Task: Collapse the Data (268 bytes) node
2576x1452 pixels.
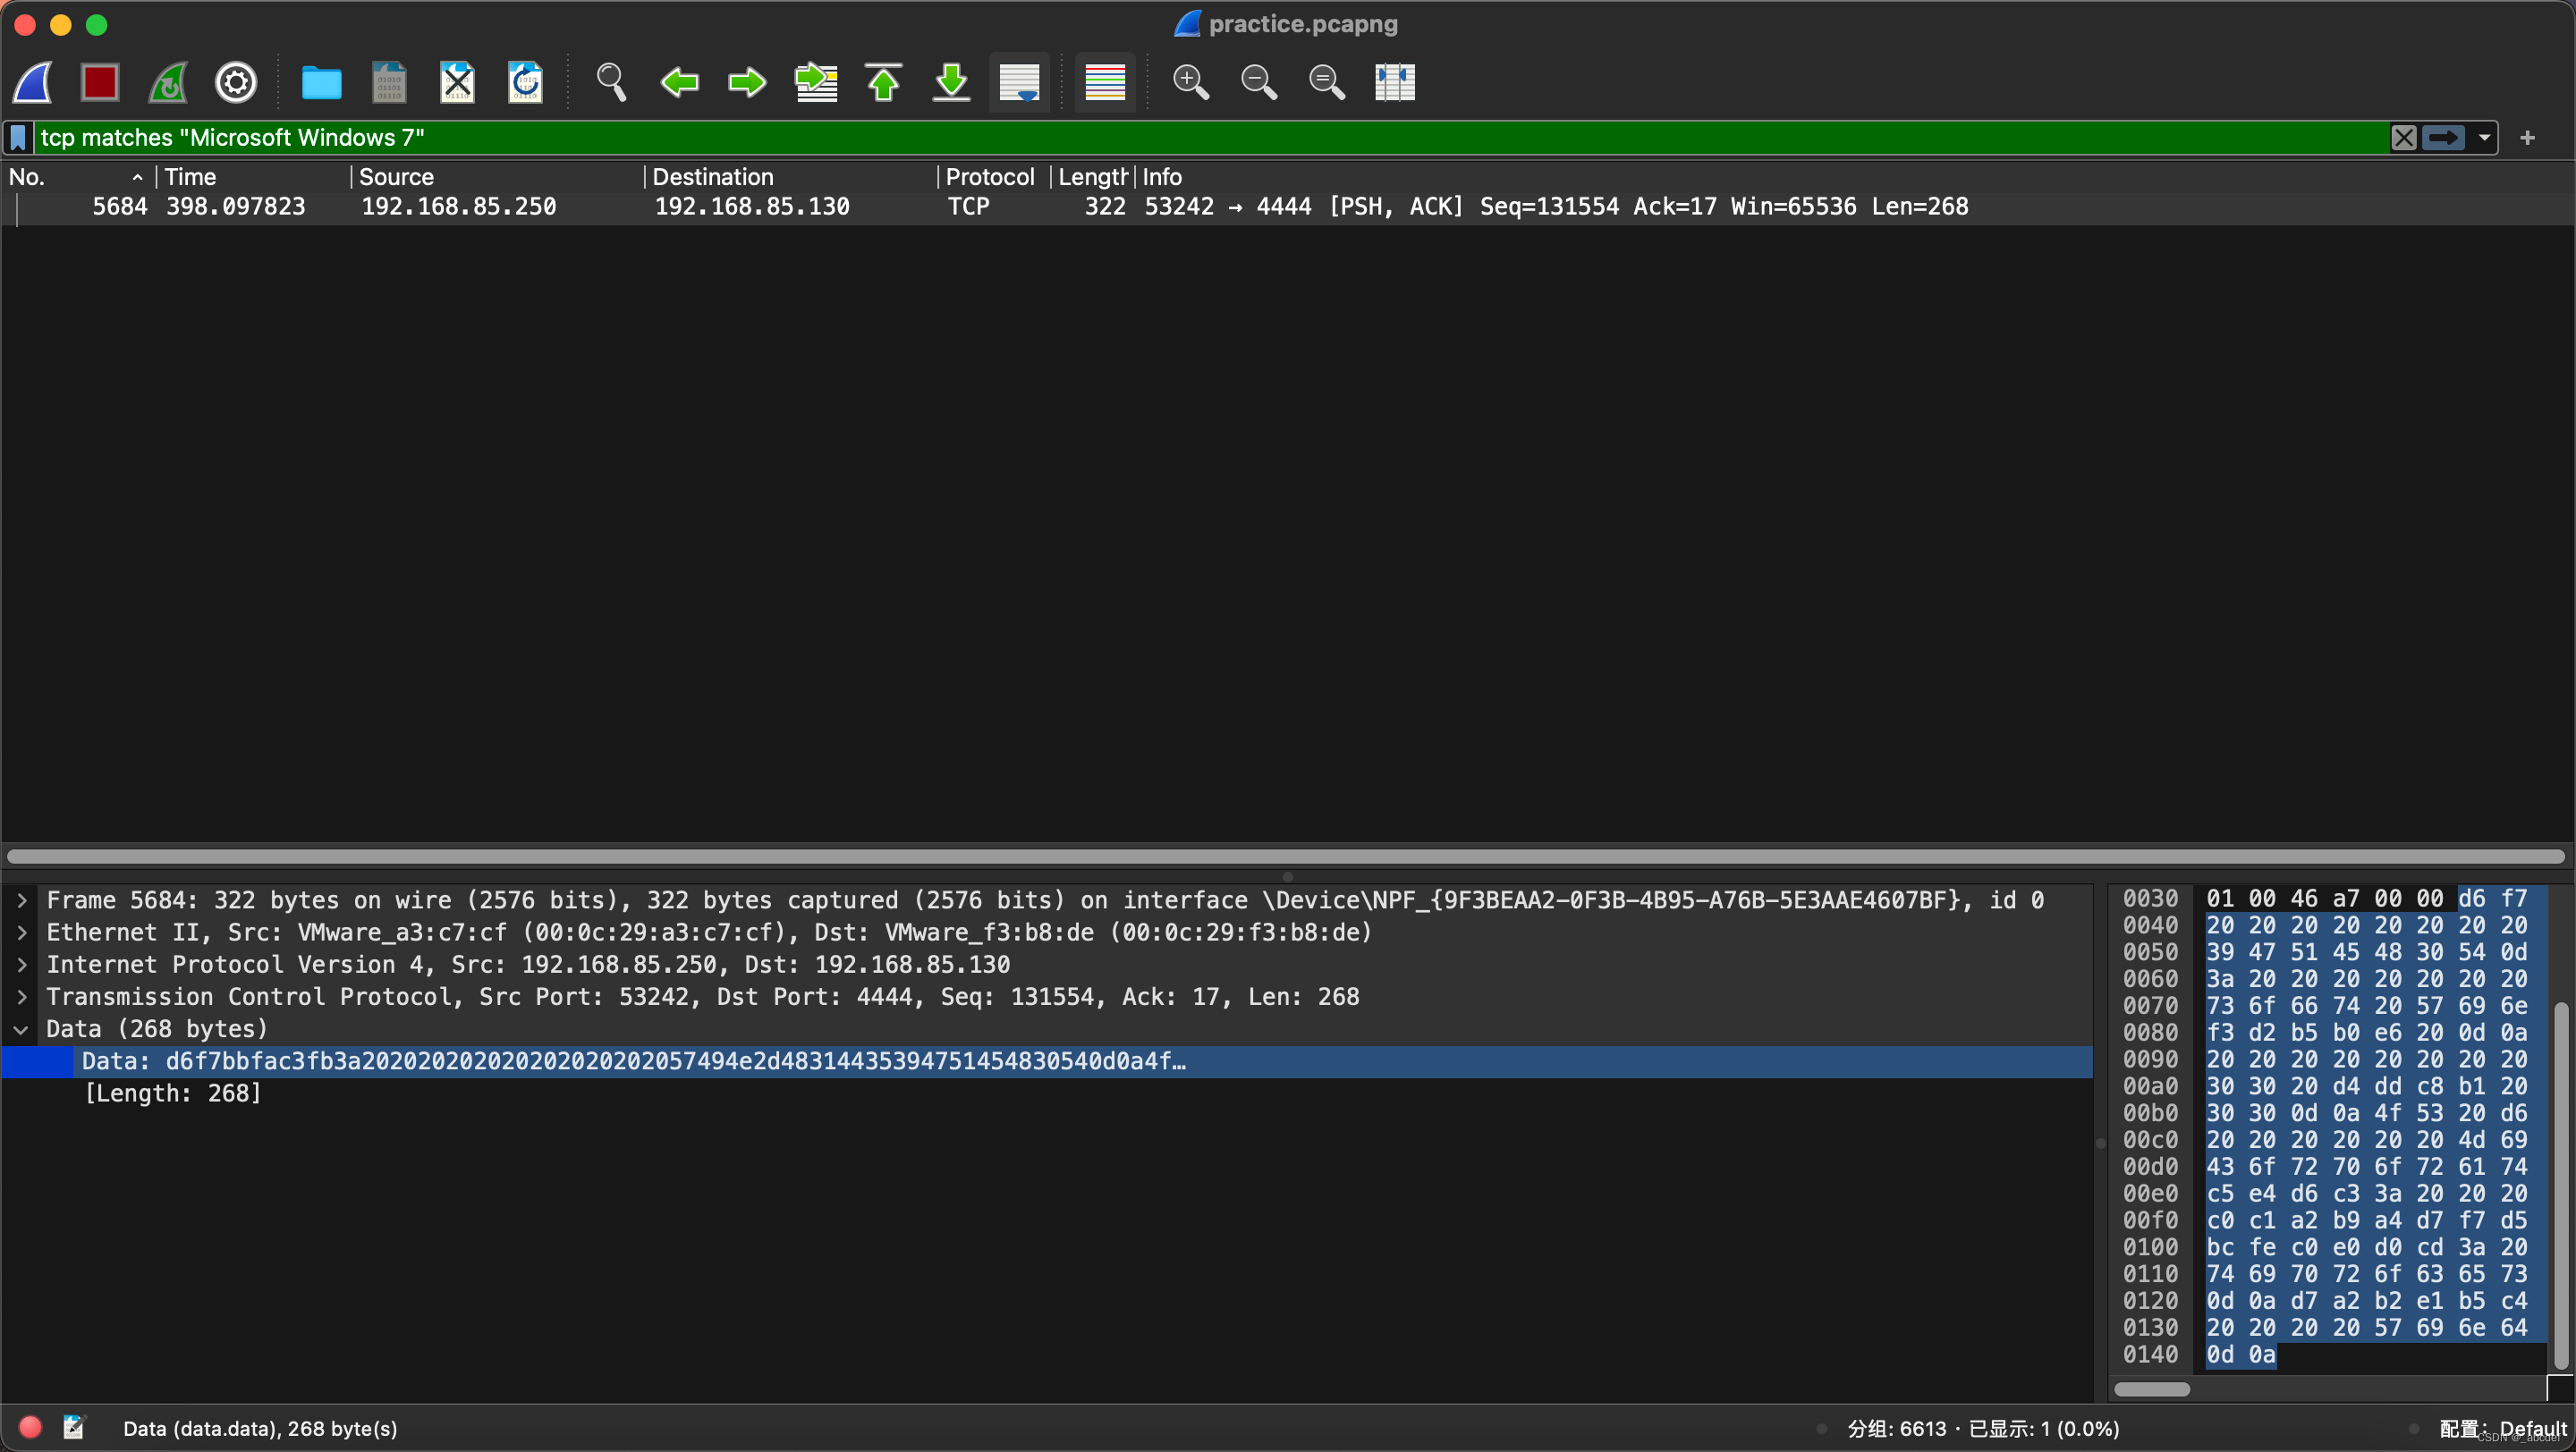Action: coord(21,1029)
